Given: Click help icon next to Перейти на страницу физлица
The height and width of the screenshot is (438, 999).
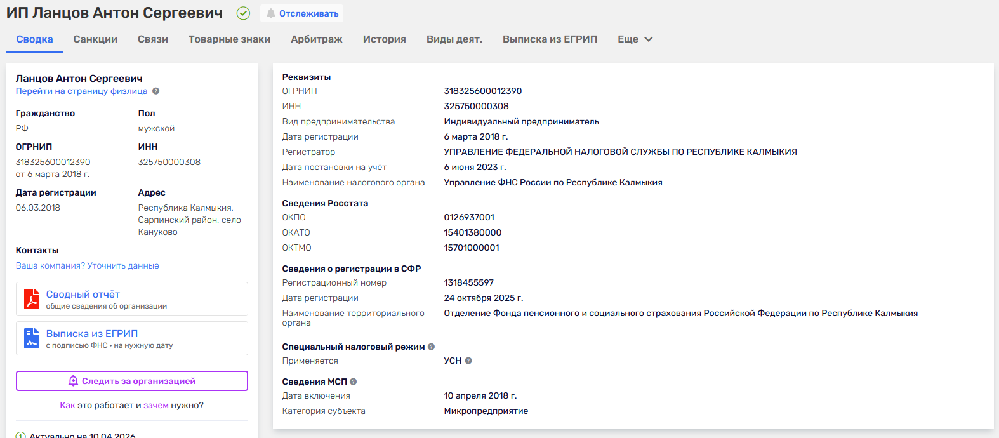Looking at the screenshot, I should (x=156, y=91).
